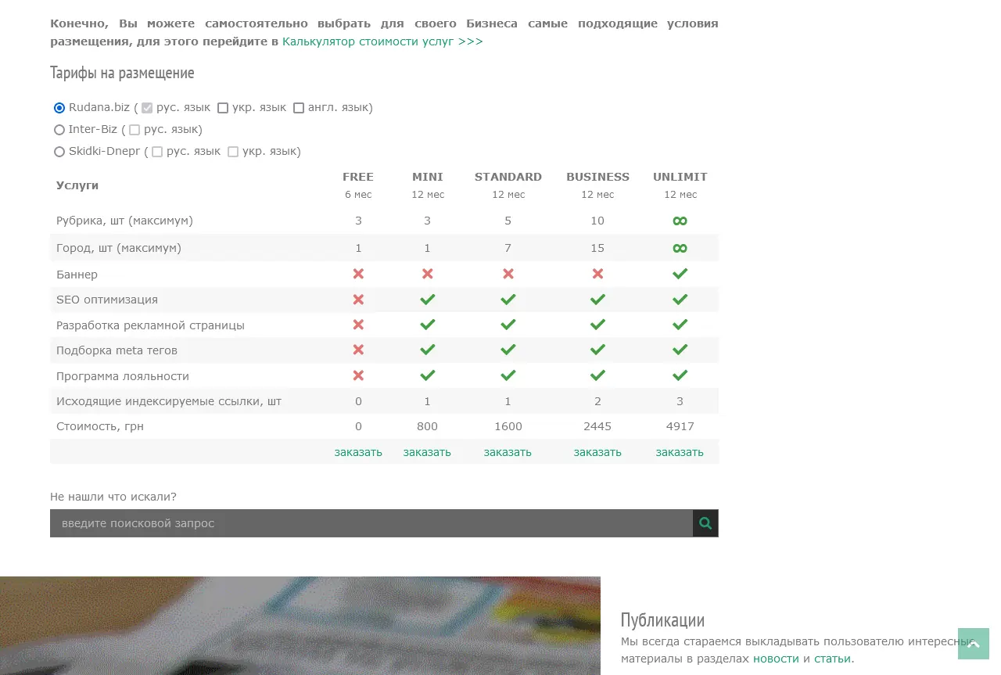This screenshot has width=1001, height=675.
Task: Open the новости publications link
Action: click(x=776, y=659)
